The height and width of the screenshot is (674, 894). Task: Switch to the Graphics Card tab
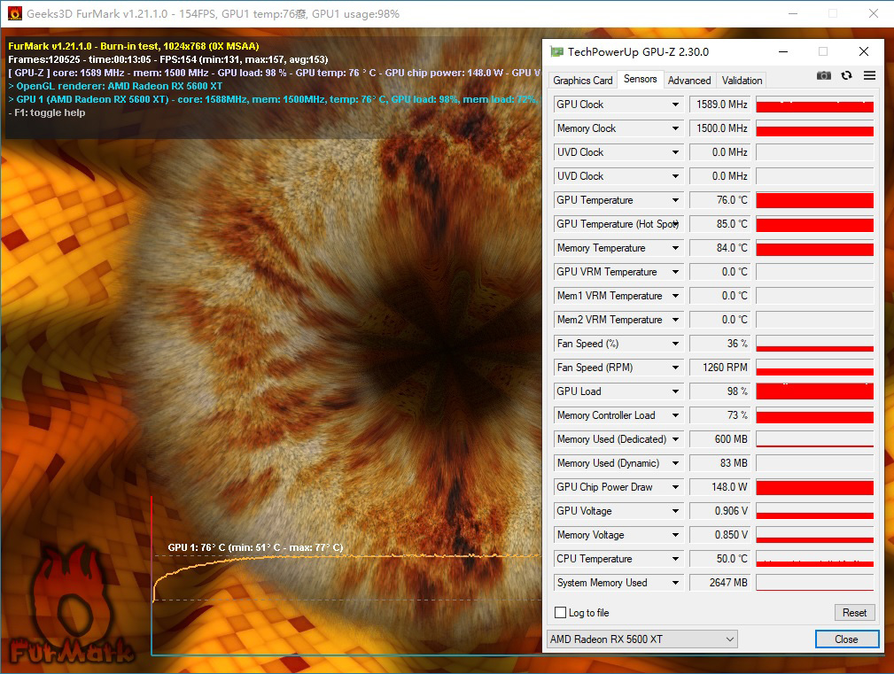click(583, 81)
